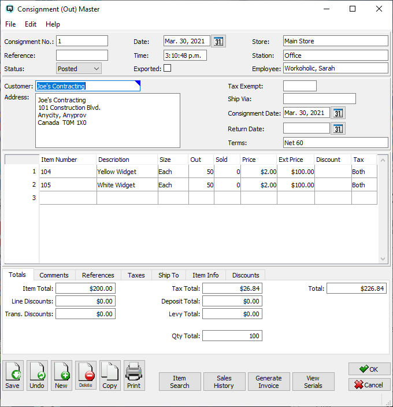Click the Station field showing Office
393x407 pixels.
pos(336,55)
